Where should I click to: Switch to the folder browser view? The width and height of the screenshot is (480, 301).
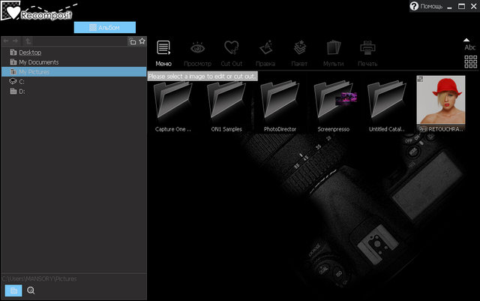13,290
